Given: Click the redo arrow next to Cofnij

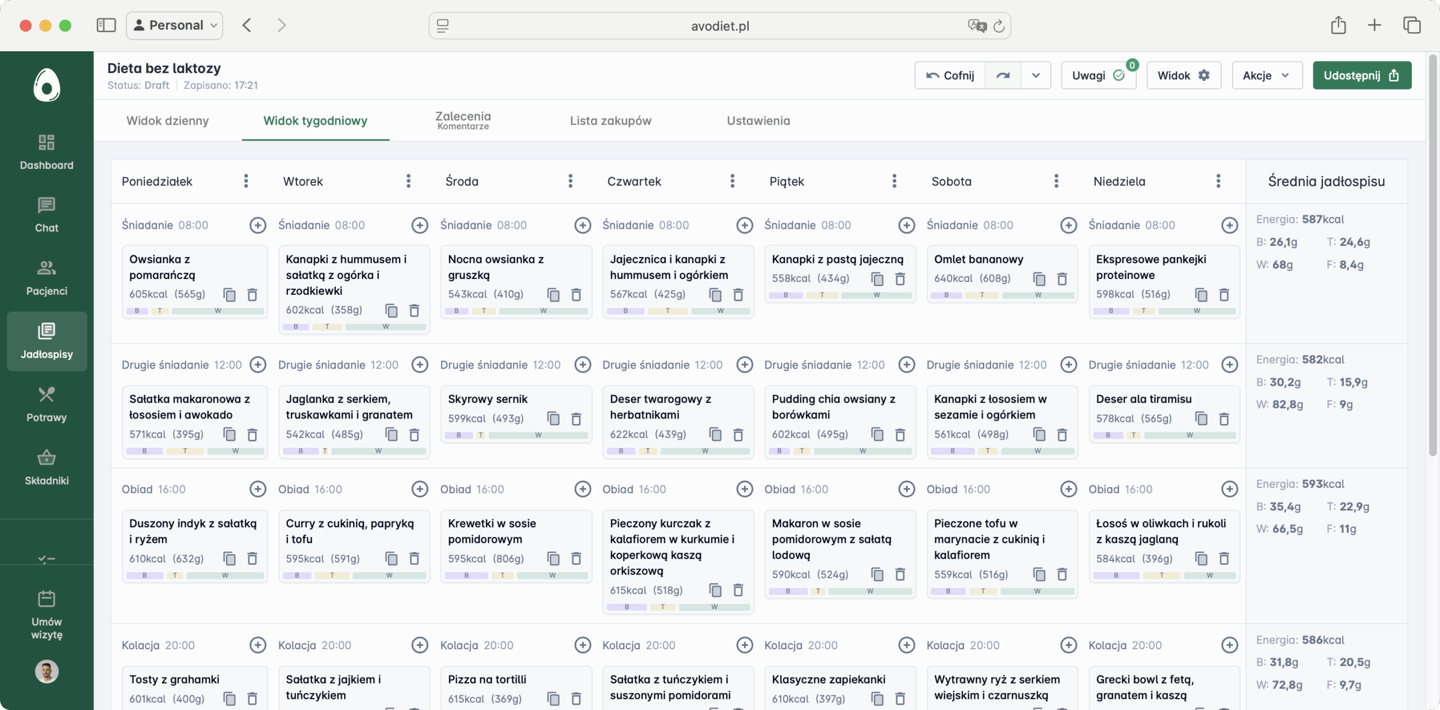Looking at the screenshot, I should (1003, 75).
